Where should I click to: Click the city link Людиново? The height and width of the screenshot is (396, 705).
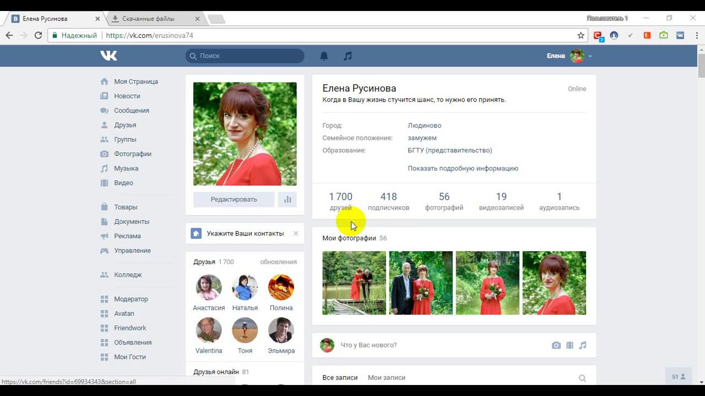[425, 125]
